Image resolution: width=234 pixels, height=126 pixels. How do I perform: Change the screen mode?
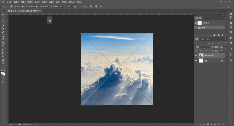tap(3, 82)
